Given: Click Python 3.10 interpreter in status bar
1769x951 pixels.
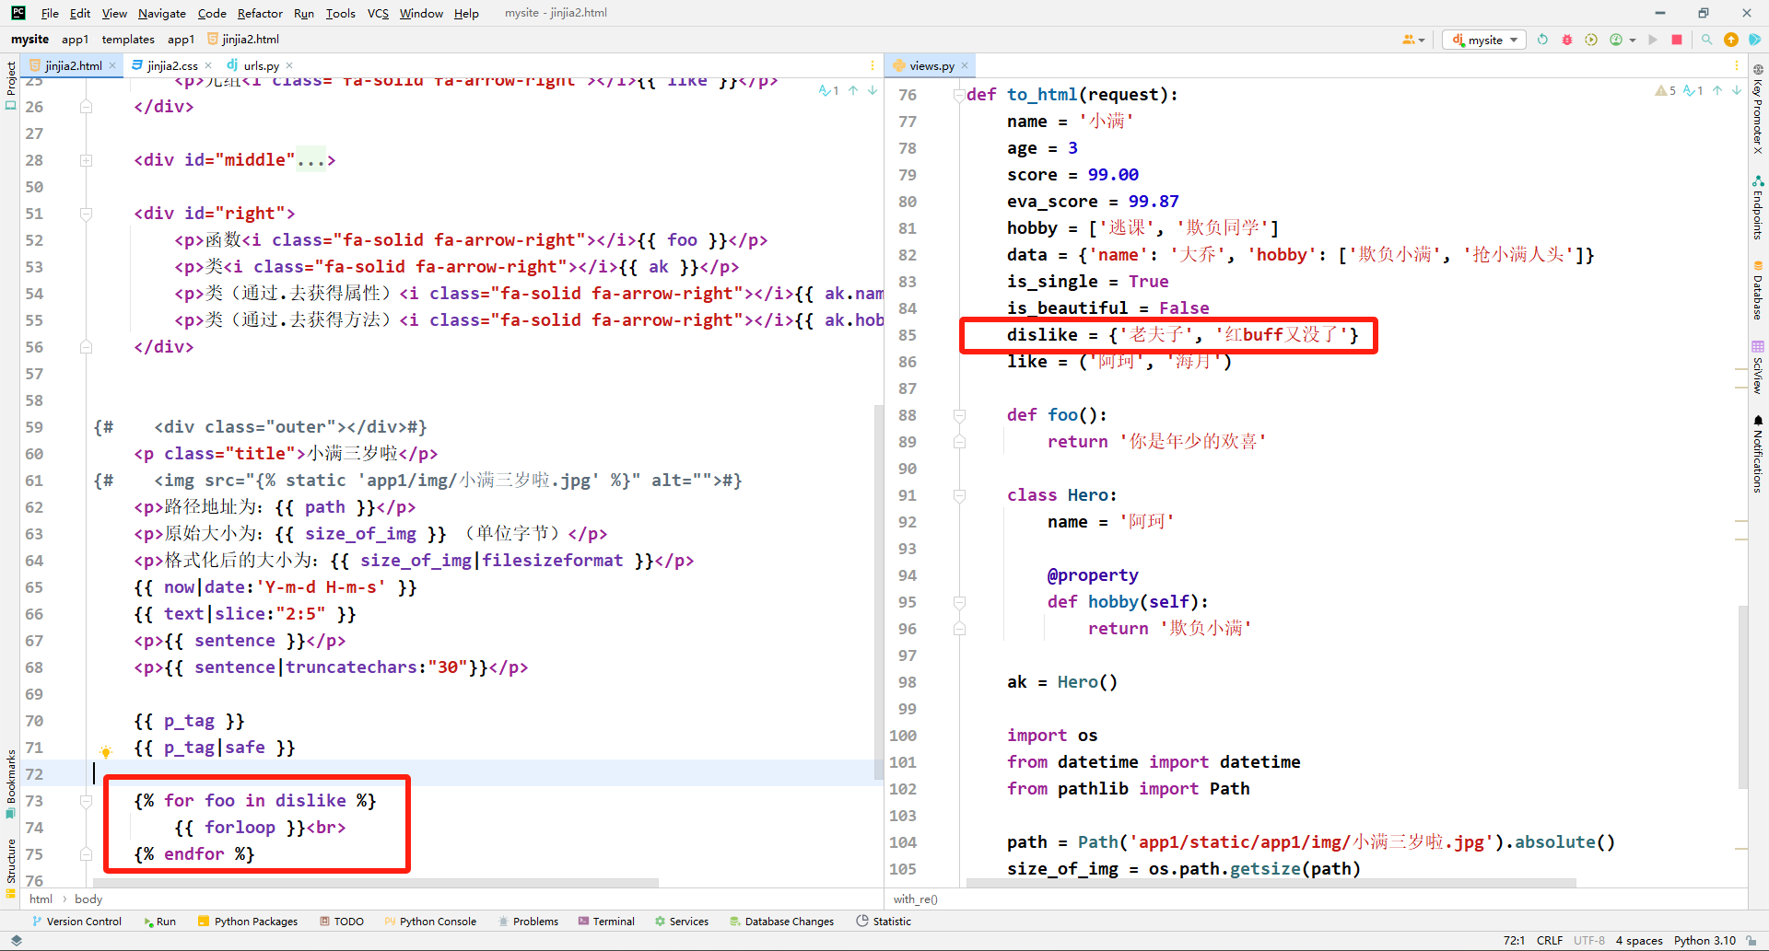Looking at the screenshot, I should 1705,940.
